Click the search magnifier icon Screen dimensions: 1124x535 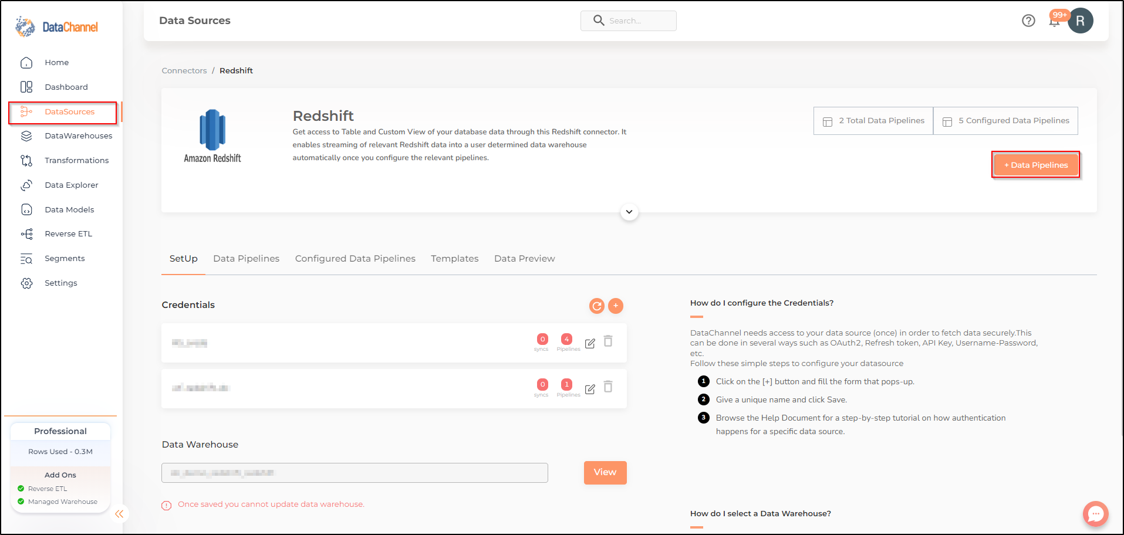(598, 21)
